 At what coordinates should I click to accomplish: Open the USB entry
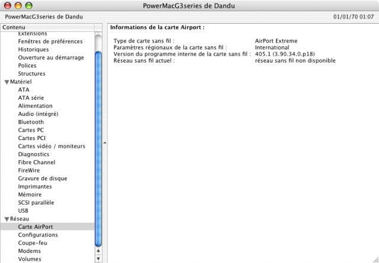click(x=23, y=210)
